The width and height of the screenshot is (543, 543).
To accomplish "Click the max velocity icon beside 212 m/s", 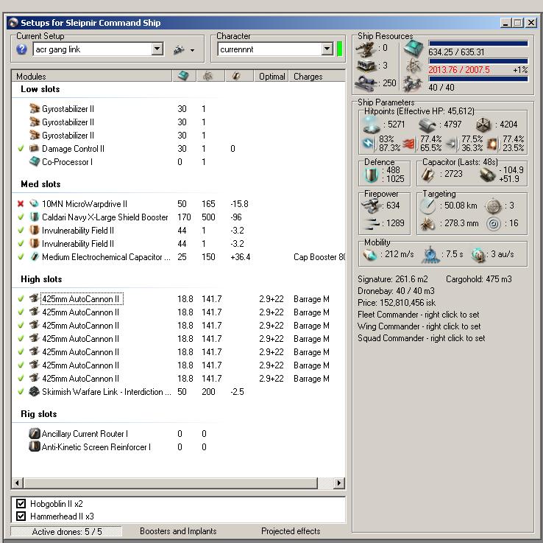I will click(x=370, y=255).
